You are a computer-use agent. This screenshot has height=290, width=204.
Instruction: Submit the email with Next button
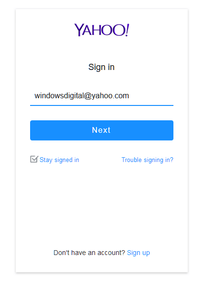102,130
